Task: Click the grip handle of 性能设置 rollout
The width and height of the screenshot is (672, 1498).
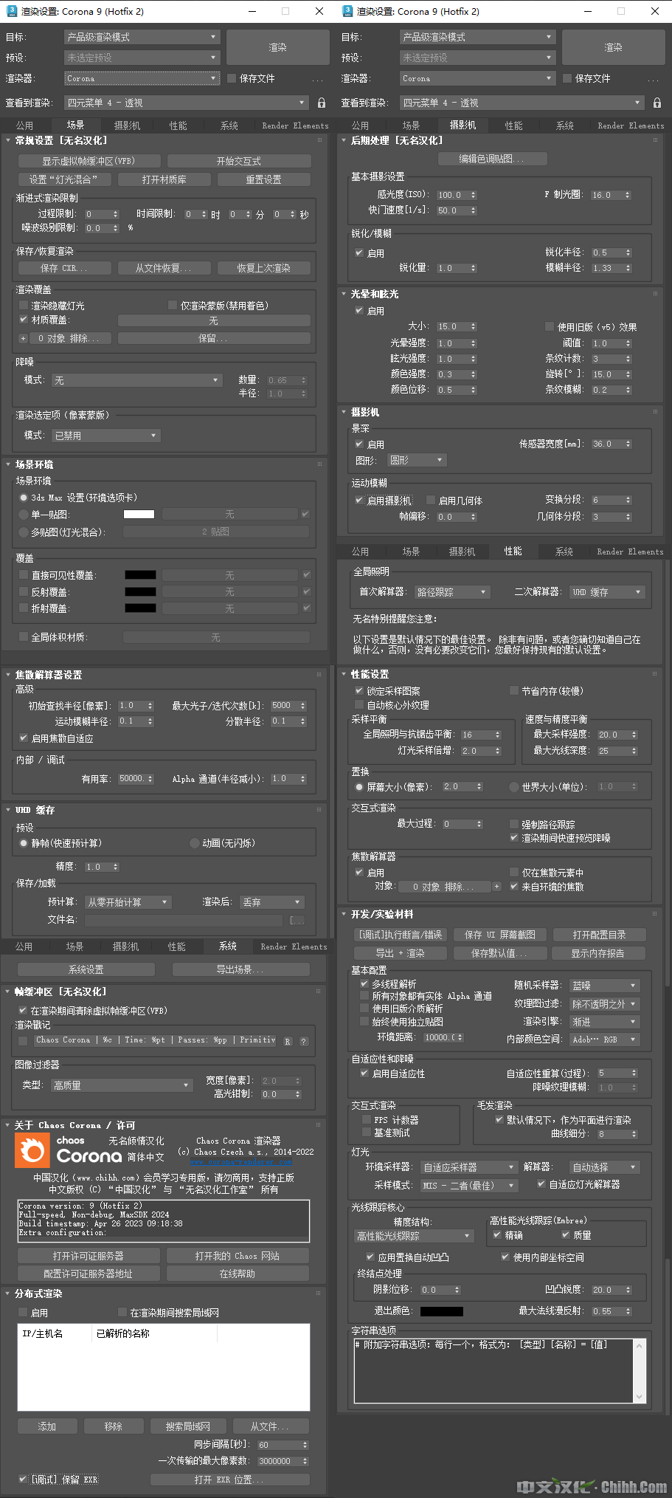Action: pos(655,674)
